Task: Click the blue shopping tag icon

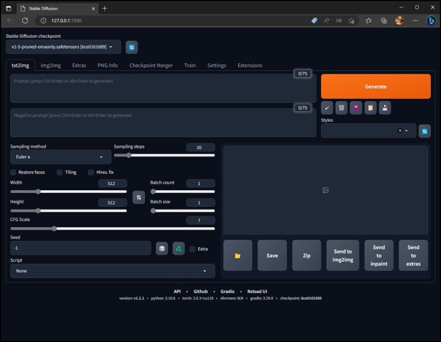Action: (314, 21)
